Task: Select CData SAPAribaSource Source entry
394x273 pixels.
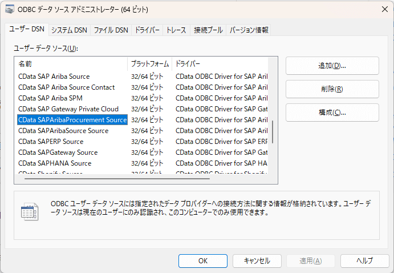Action: click(x=63, y=131)
